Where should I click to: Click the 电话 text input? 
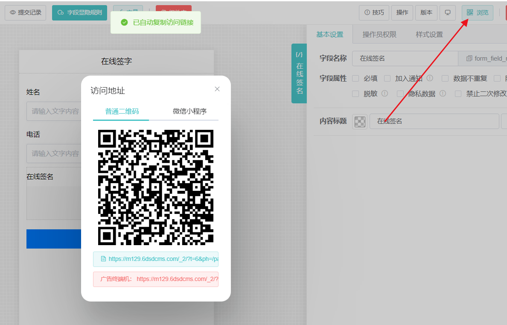pos(54,153)
